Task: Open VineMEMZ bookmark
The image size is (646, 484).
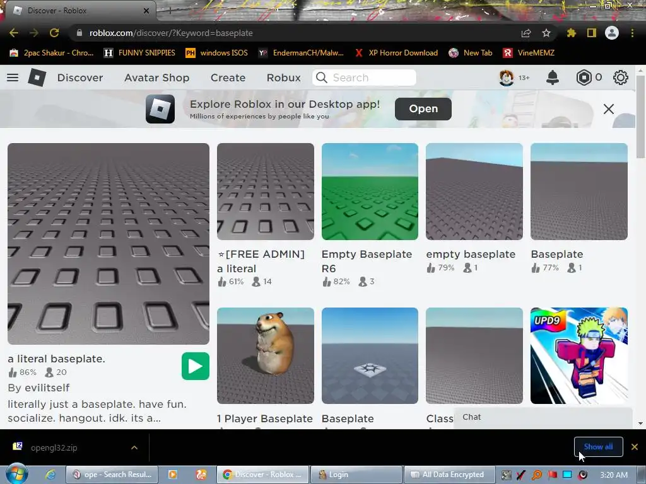Action: click(529, 53)
